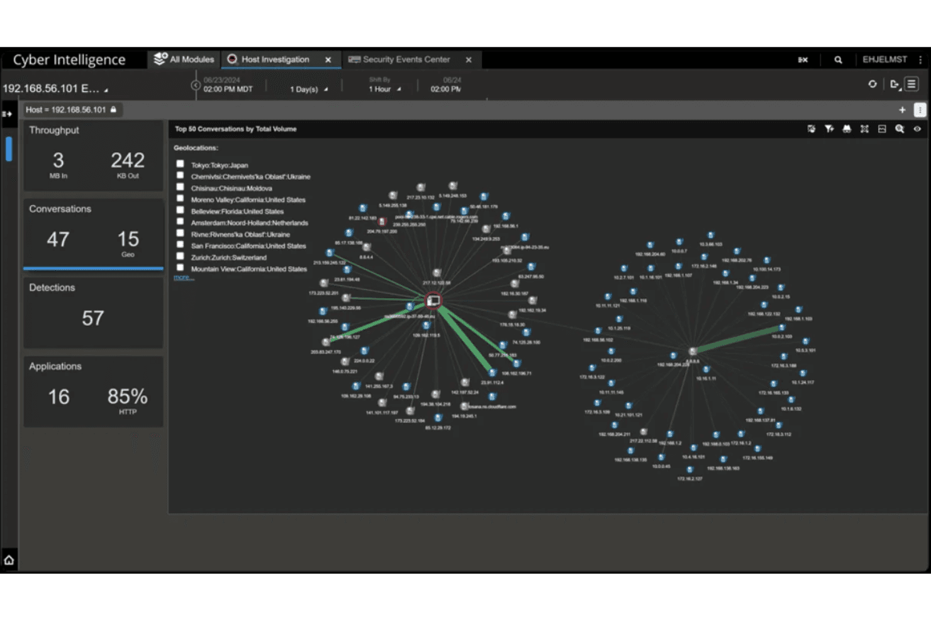Click the central host node in graph
This screenshot has height=621, width=931.
[x=433, y=301]
